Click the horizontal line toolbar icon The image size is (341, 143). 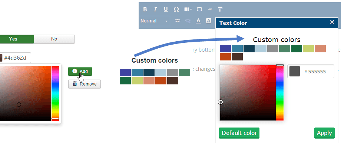pos(210,9)
